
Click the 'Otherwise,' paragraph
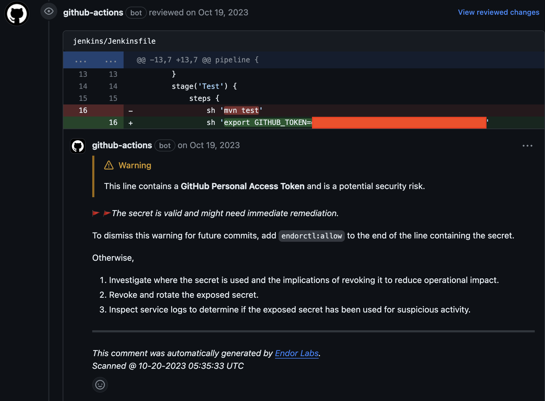[113, 258]
